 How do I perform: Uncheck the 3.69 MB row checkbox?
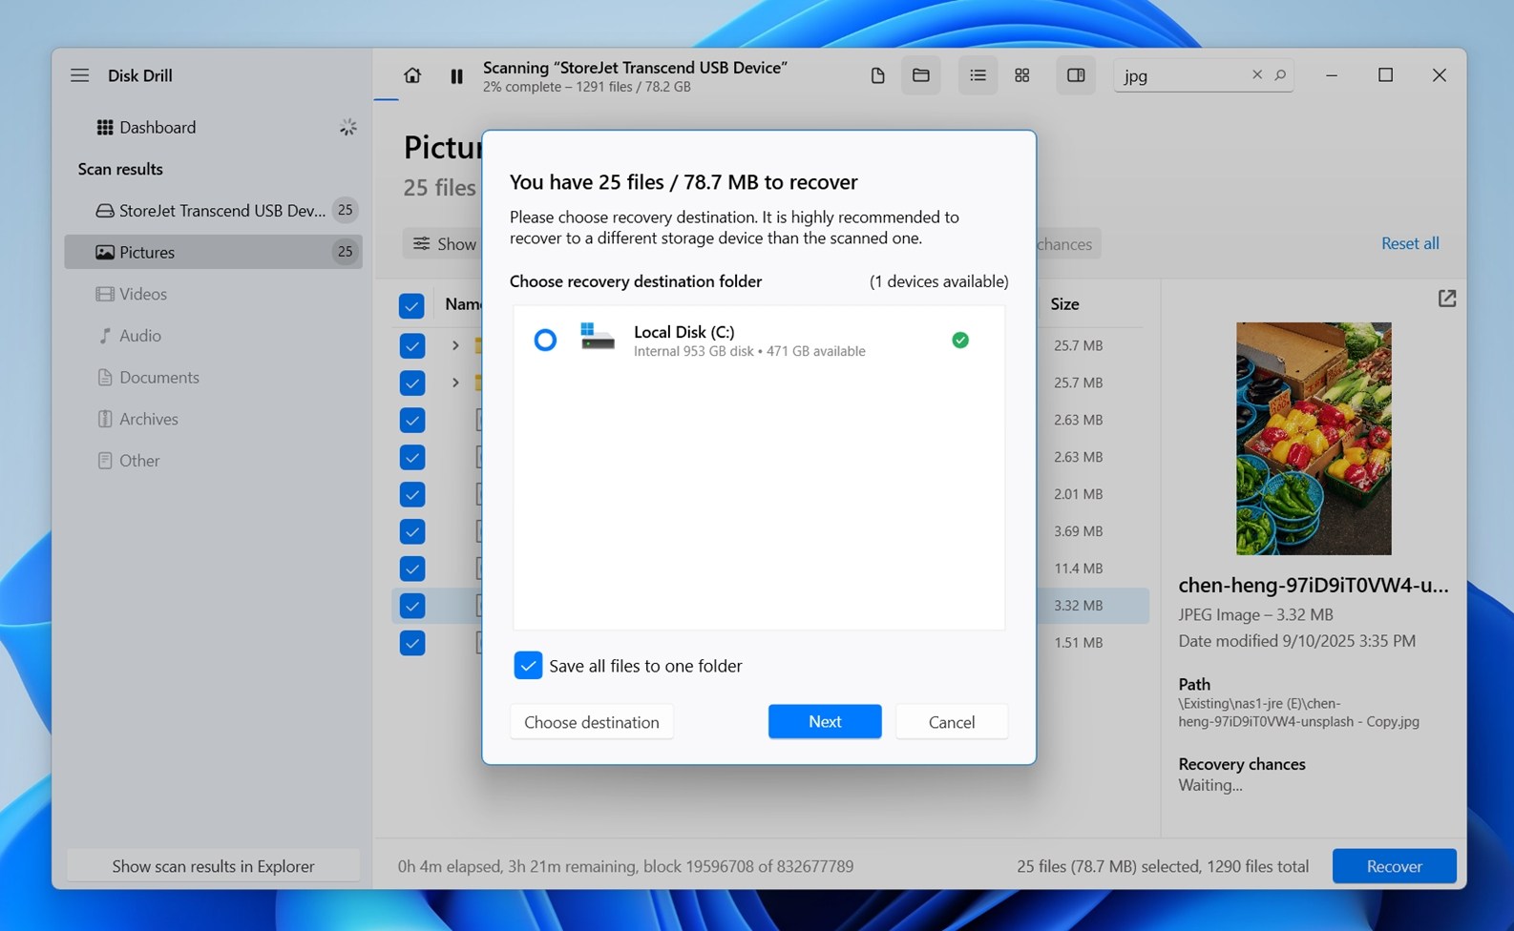pos(411,531)
